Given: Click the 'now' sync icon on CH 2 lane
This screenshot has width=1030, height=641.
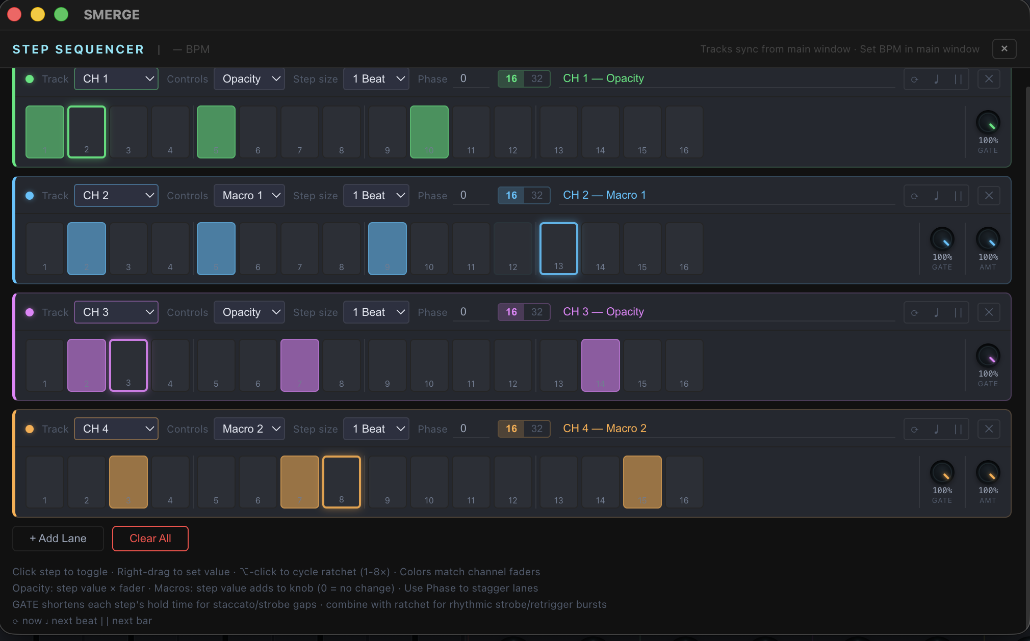Looking at the screenshot, I should (x=915, y=196).
